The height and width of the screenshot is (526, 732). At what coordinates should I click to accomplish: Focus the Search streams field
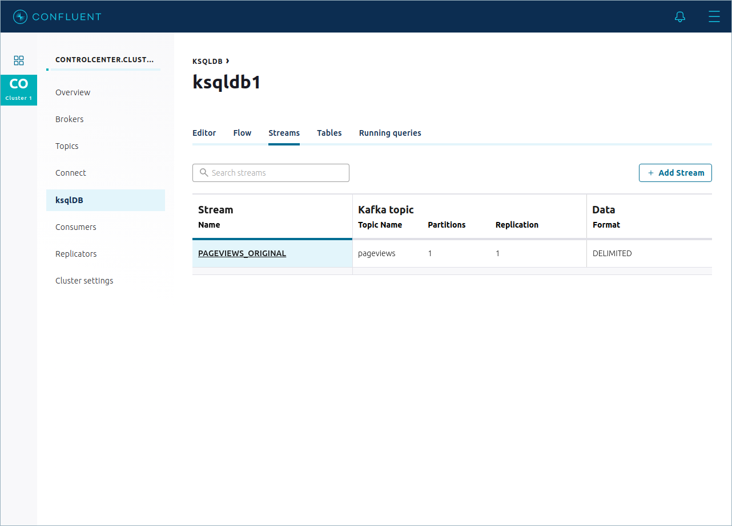tap(271, 173)
